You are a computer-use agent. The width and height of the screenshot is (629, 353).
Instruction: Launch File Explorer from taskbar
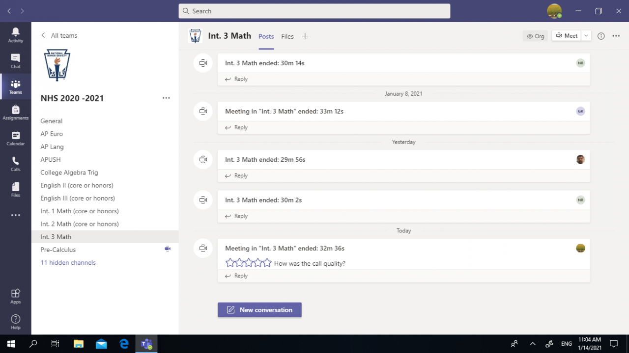(78, 344)
